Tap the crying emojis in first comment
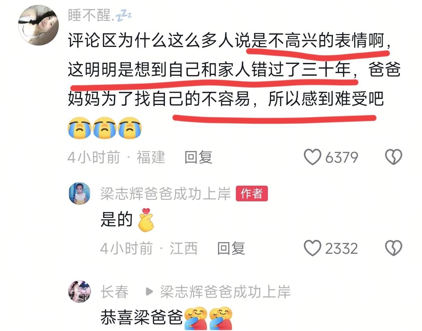Viewport: 422px width, 331px height. 105,128
